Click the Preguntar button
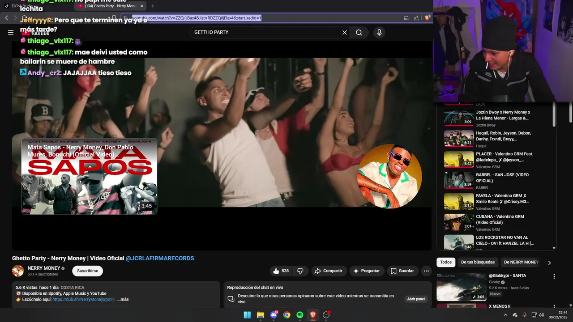The height and width of the screenshot is (322, 573). coord(367,271)
